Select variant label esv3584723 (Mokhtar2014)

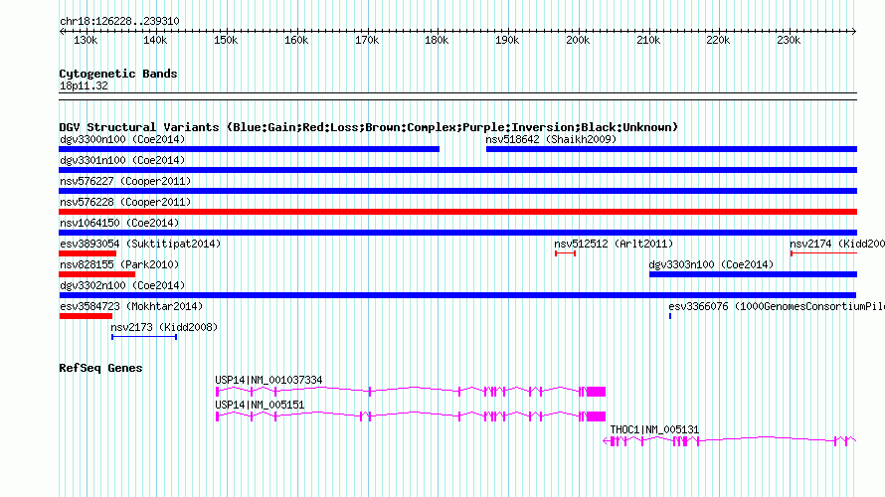click(x=131, y=306)
